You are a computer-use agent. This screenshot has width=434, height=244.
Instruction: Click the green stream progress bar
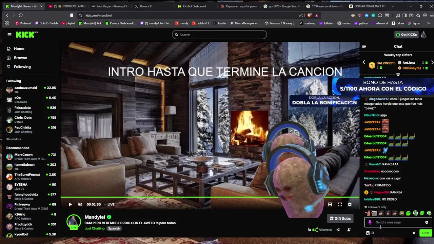[210, 197]
